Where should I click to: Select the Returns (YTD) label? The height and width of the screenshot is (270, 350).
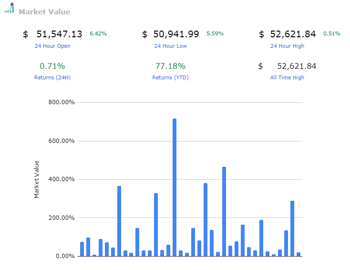coord(170,77)
